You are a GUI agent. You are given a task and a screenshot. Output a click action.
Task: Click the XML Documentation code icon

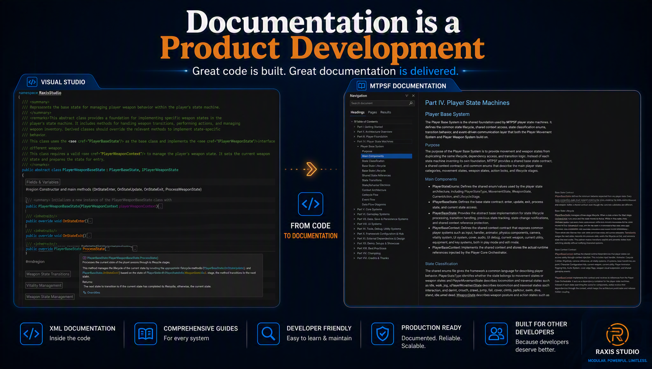click(31, 333)
